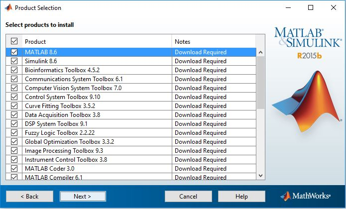Click Download Required note for MATLAB Coder 3.0
Viewport: 346px width, 209px height.
[201, 169]
